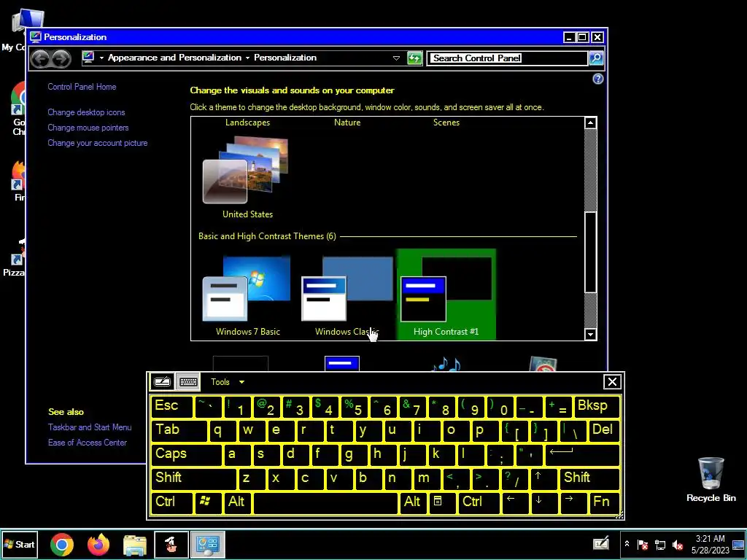Viewport: 747px width, 560px height.
Task: Open Firefox from the taskbar
Action: pyautogui.click(x=98, y=544)
